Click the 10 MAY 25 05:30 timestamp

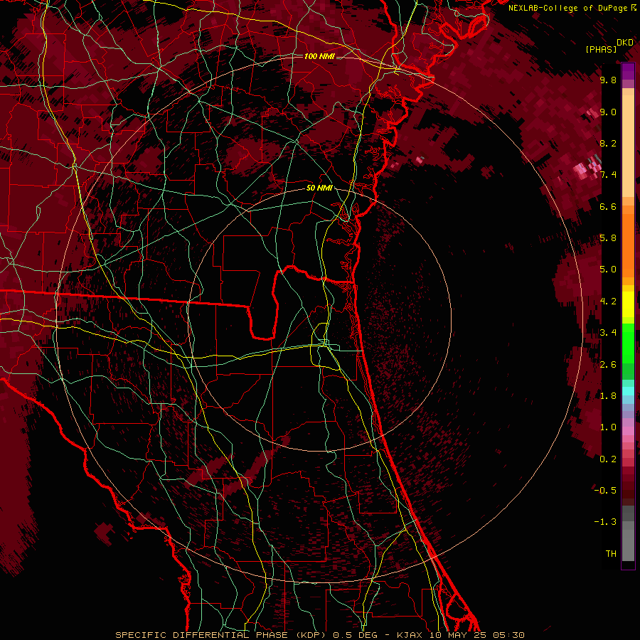pos(476,635)
